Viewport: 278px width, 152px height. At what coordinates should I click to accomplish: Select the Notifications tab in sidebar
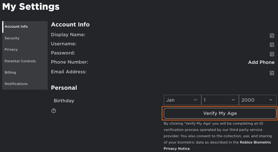point(16,84)
